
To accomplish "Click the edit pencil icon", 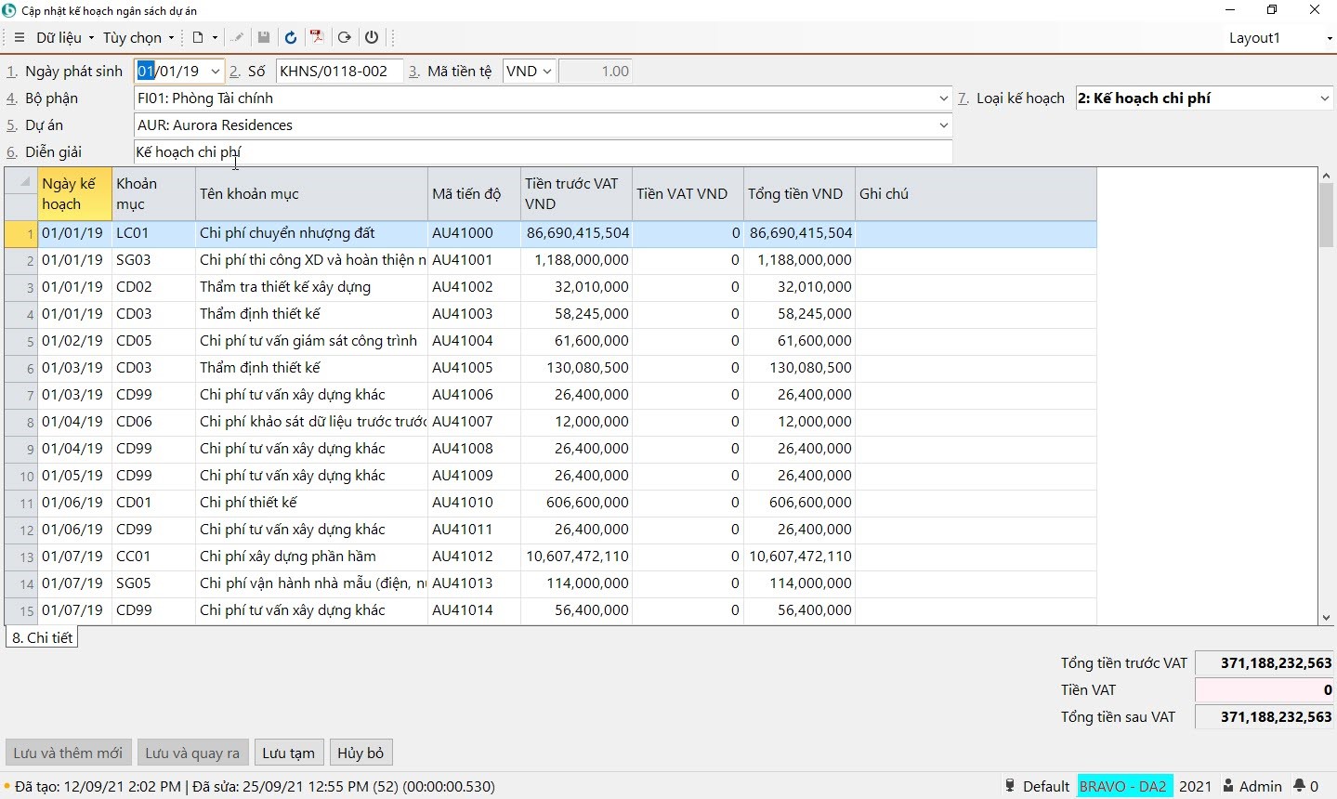I will coord(238,38).
